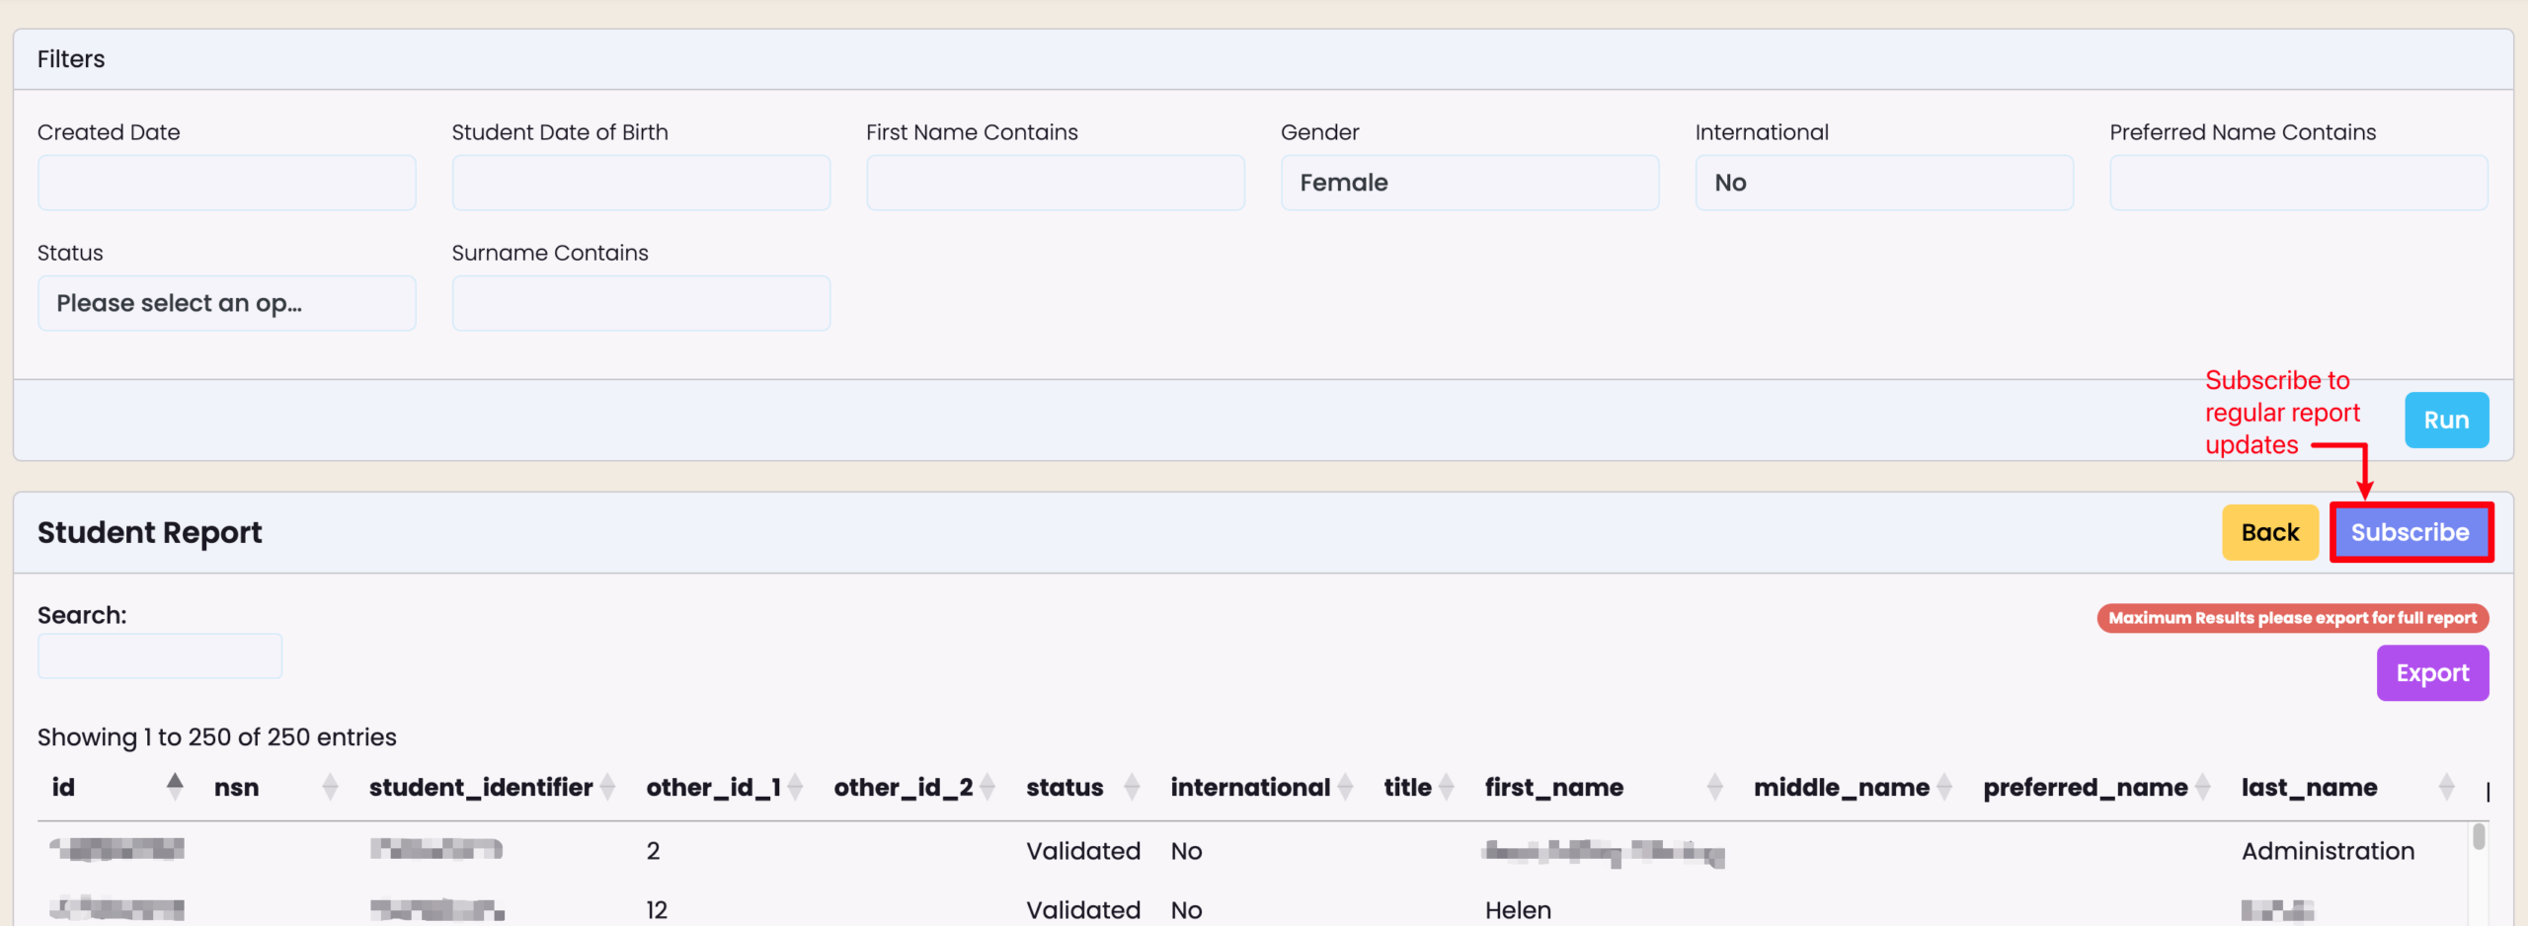Open the International dropdown set to No
This screenshot has width=2528, height=926.
tap(1883, 183)
